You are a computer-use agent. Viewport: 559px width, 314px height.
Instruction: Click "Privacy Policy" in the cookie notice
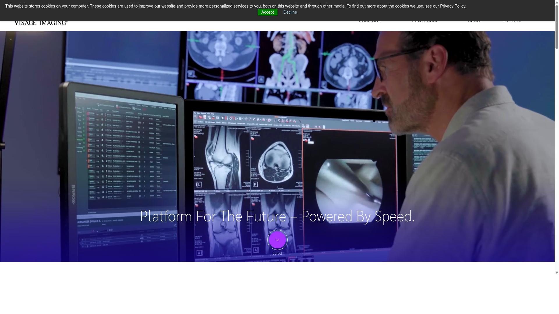(x=453, y=6)
